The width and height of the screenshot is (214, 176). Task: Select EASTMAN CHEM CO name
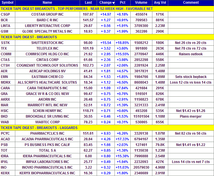[47, 77]
